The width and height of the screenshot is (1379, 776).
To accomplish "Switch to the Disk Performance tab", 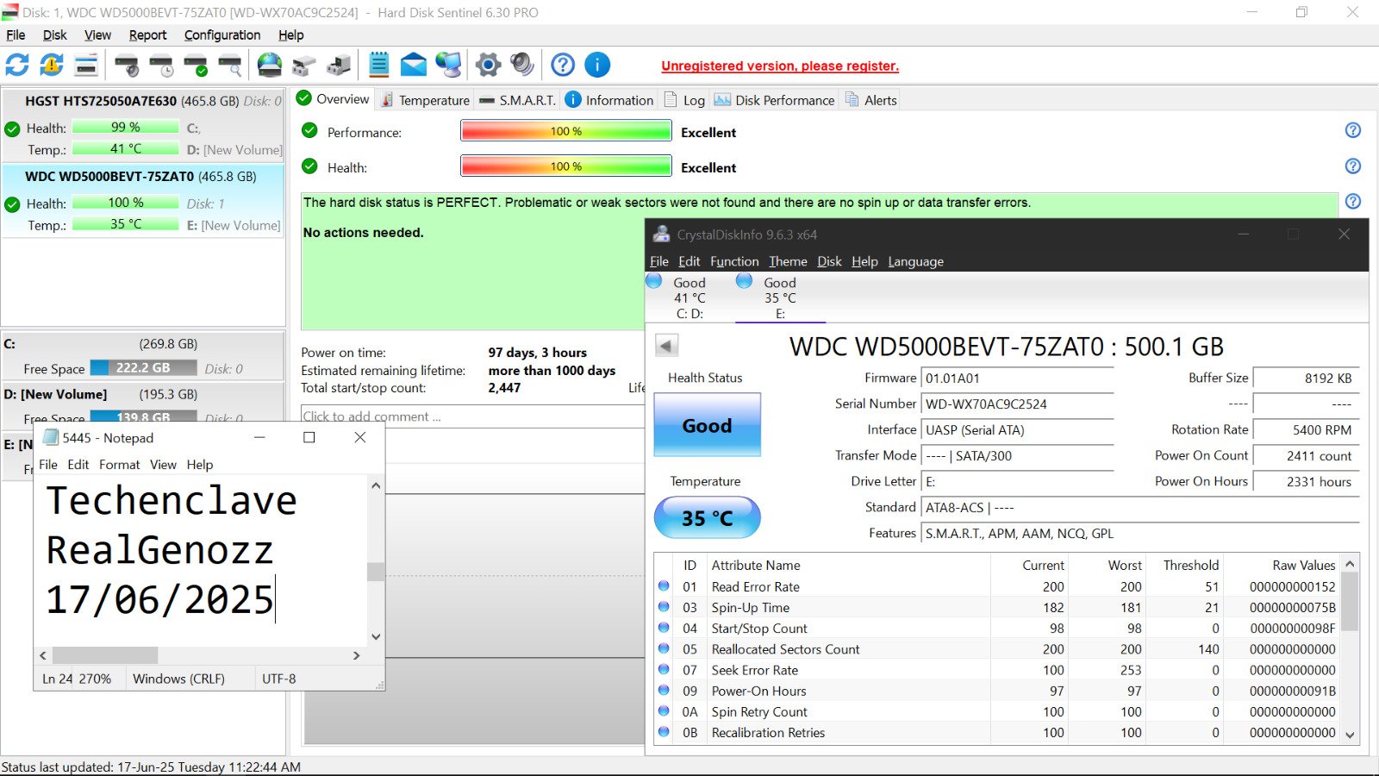I will point(775,100).
